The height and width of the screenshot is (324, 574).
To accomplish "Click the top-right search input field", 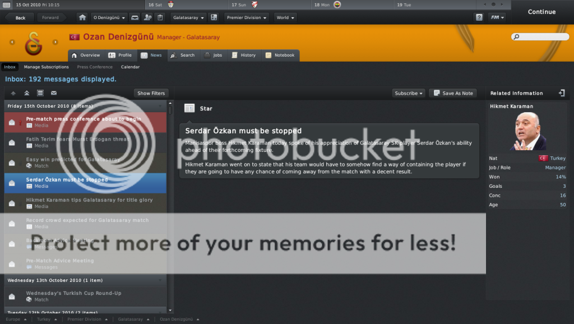I will tap(540, 36).
